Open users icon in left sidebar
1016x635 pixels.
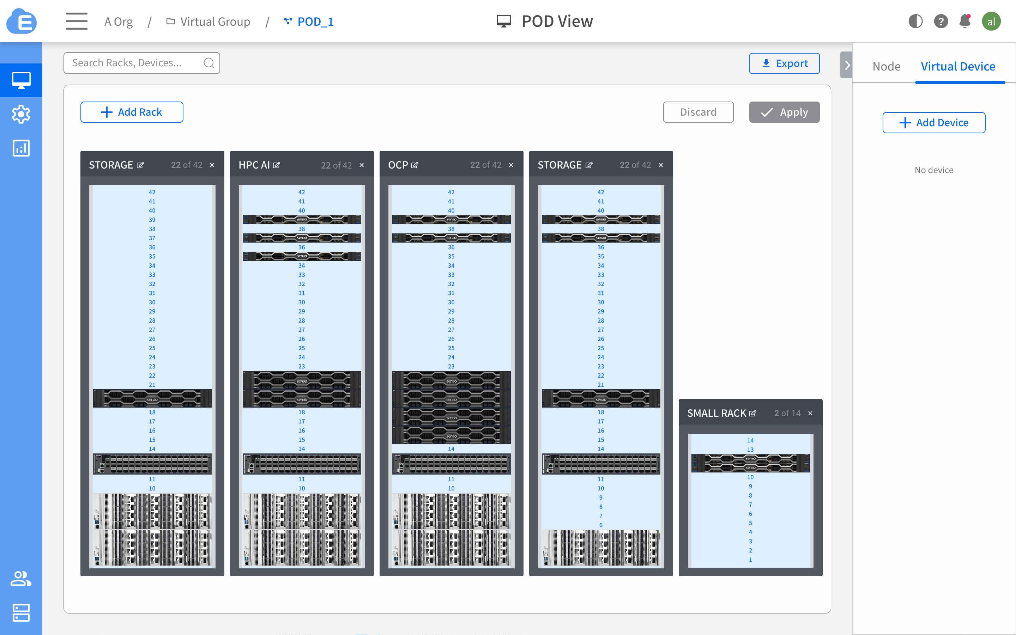(x=21, y=579)
